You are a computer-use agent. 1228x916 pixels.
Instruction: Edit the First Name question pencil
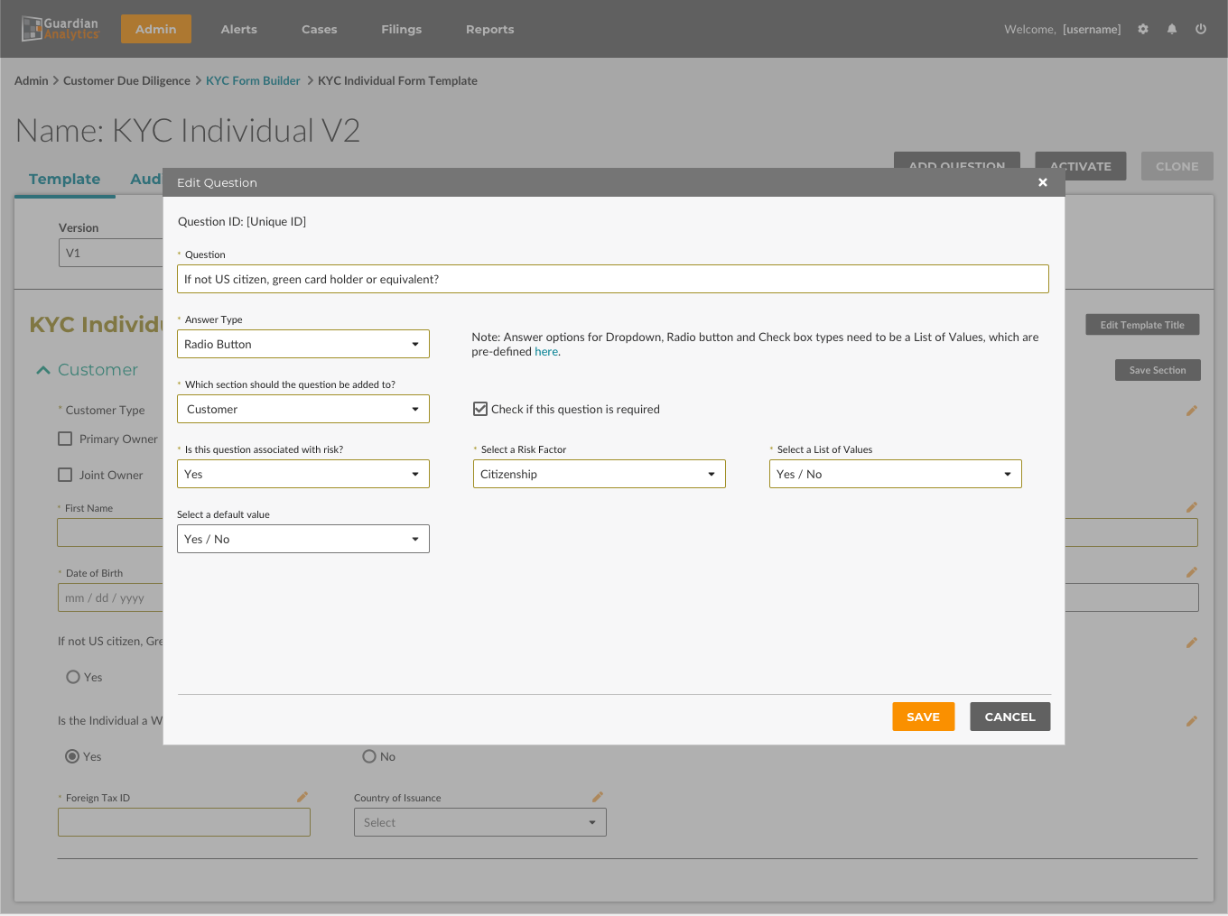pyautogui.click(x=1192, y=507)
